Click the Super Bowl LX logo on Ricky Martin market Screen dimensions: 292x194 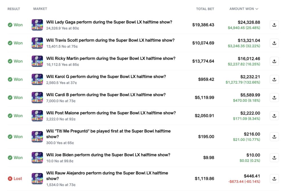click(37, 61)
